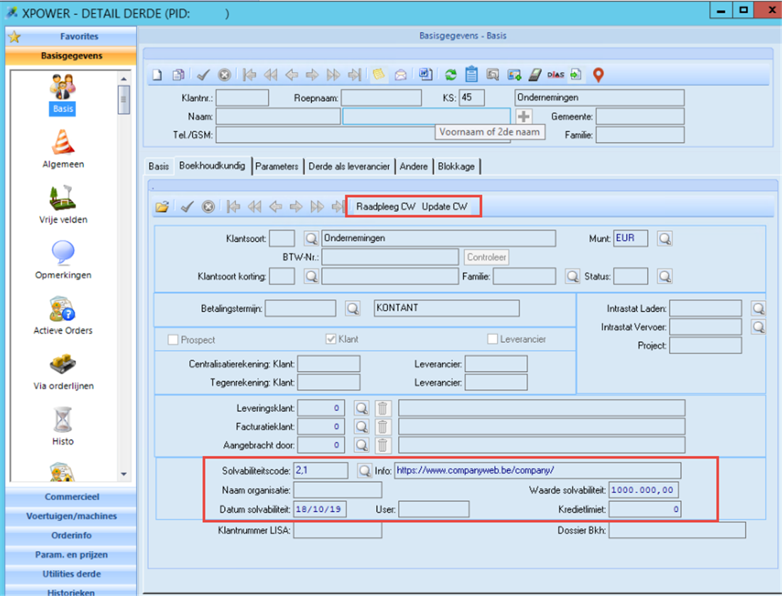The width and height of the screenshot is (782, 596).
Task: Delete Leveringsklant using its trash icon
Action: pos(382,408)
